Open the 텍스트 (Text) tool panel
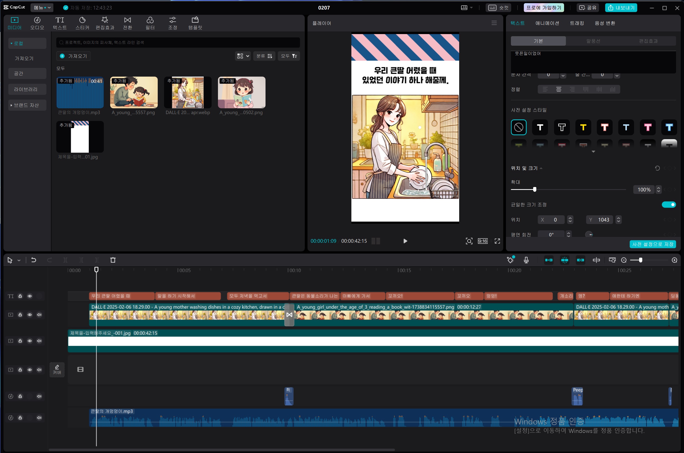The height and width of the screenshot is (453, 684). [x=60, y=23]
